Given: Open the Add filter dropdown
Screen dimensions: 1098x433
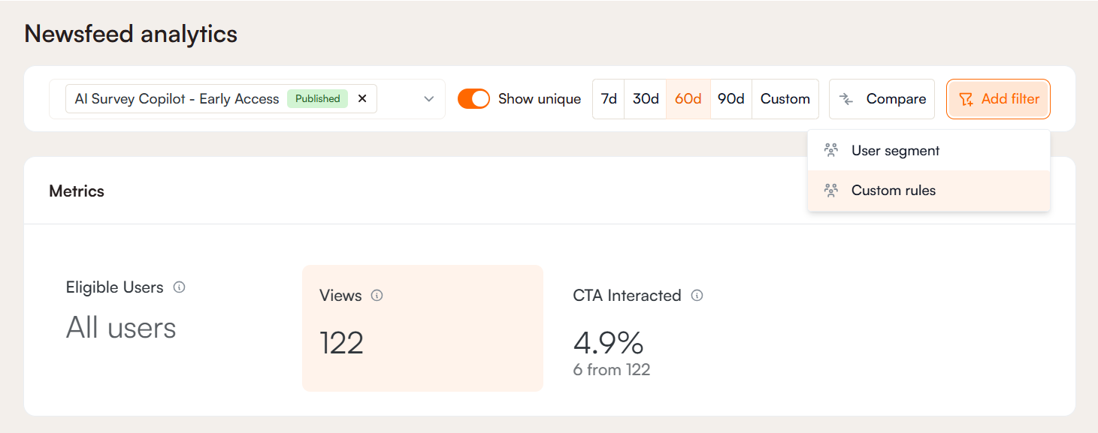Looking at the screenshot, I should pyautogui.click(x=998, y=99).
